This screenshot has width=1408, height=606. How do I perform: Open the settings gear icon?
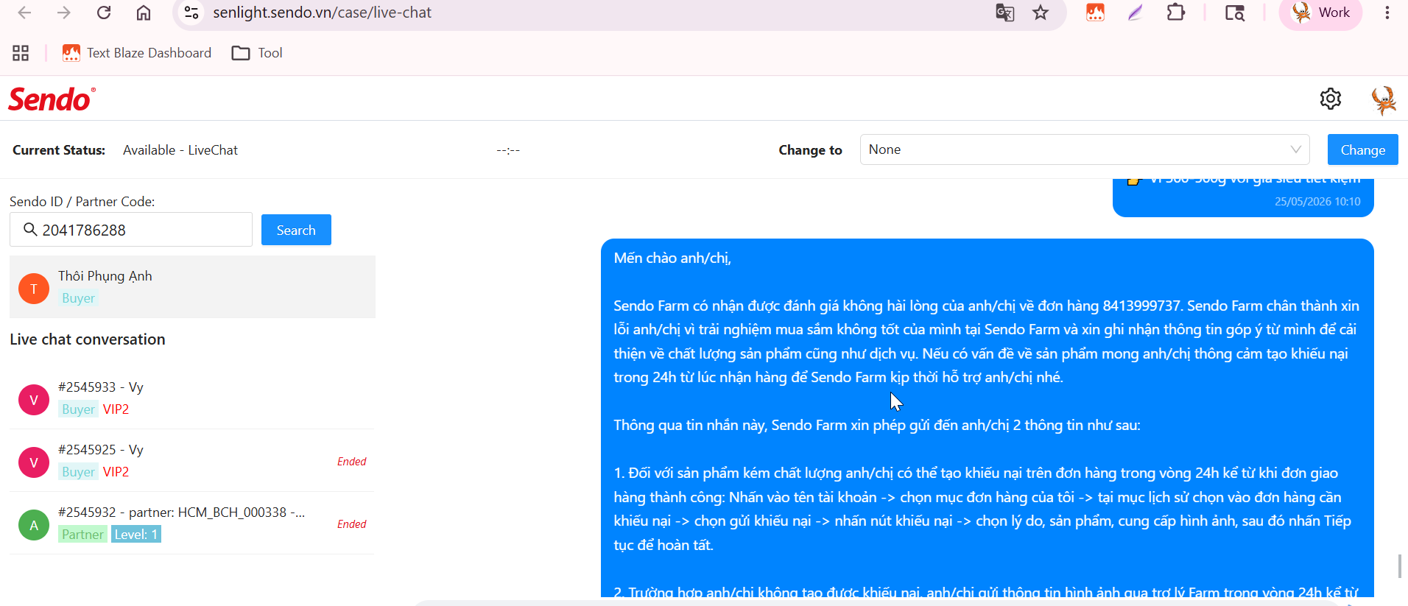click(x=1330, y=99)
